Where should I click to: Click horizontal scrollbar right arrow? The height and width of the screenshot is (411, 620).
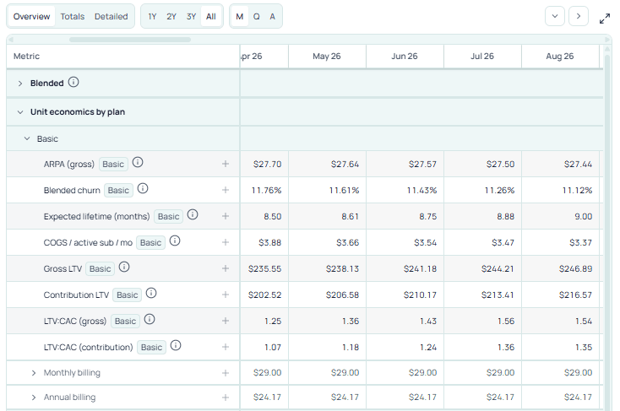coord(607,40)
